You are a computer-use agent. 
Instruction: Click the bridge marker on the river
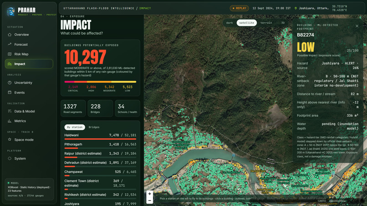[x=234, y=155]
